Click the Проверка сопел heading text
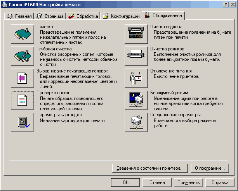The width and height of the screenshot is (238, 191). coord(53,93)
